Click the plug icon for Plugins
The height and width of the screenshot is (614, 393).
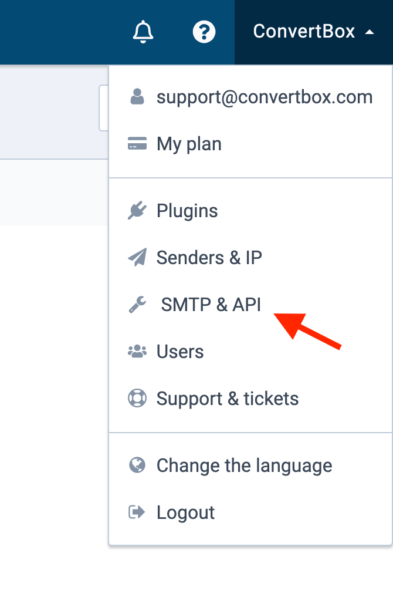(137, 211)
